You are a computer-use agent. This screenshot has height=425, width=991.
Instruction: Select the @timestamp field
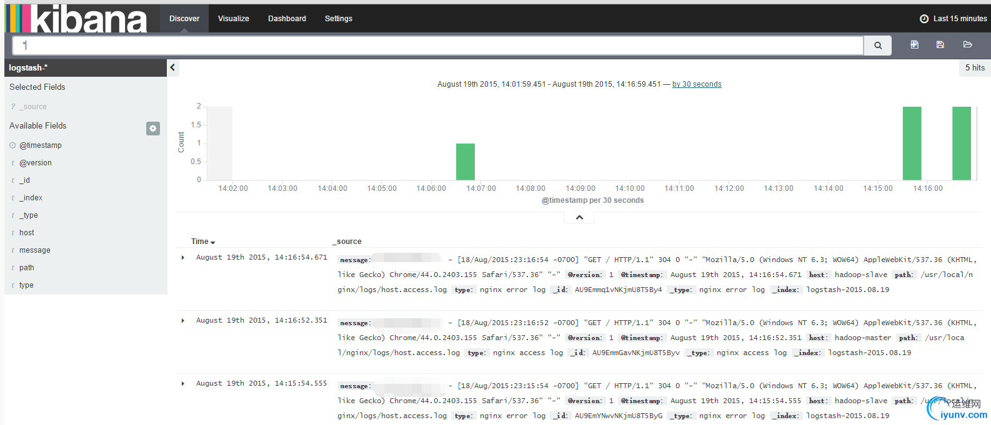point(41,145)
